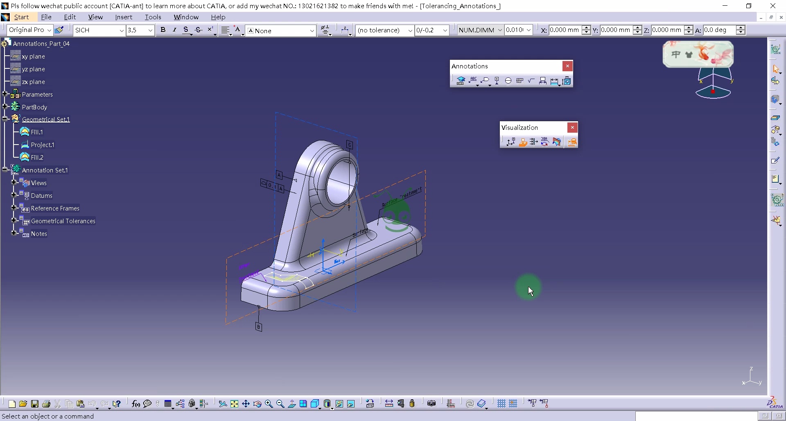
Task: Select Fill.1 in the specification tree
Action: pyautogui.click(x=37, y=132)
